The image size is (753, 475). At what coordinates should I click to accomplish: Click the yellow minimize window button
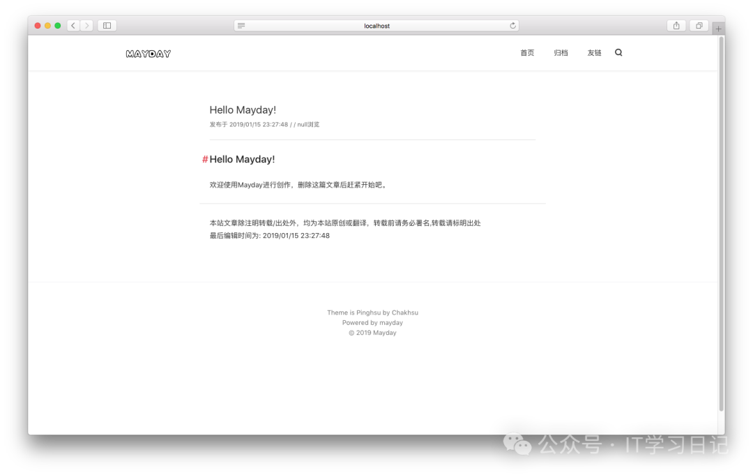[47, 26]
